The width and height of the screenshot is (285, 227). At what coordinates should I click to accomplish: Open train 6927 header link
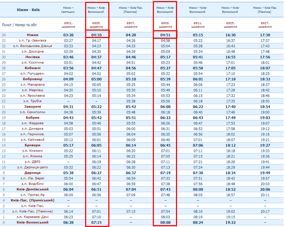coord(265,23)
